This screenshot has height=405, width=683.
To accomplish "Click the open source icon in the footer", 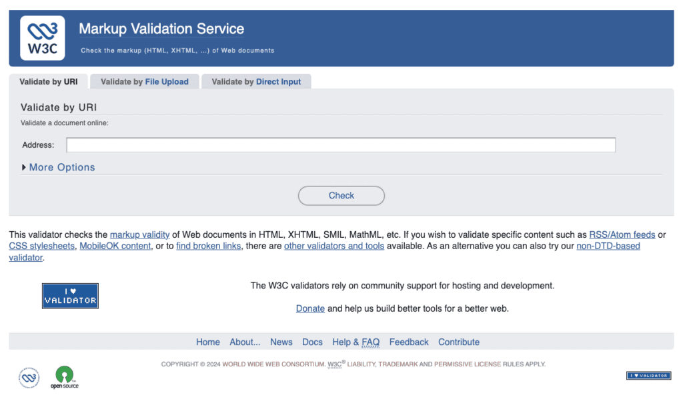I will click(x=64, y=376).
